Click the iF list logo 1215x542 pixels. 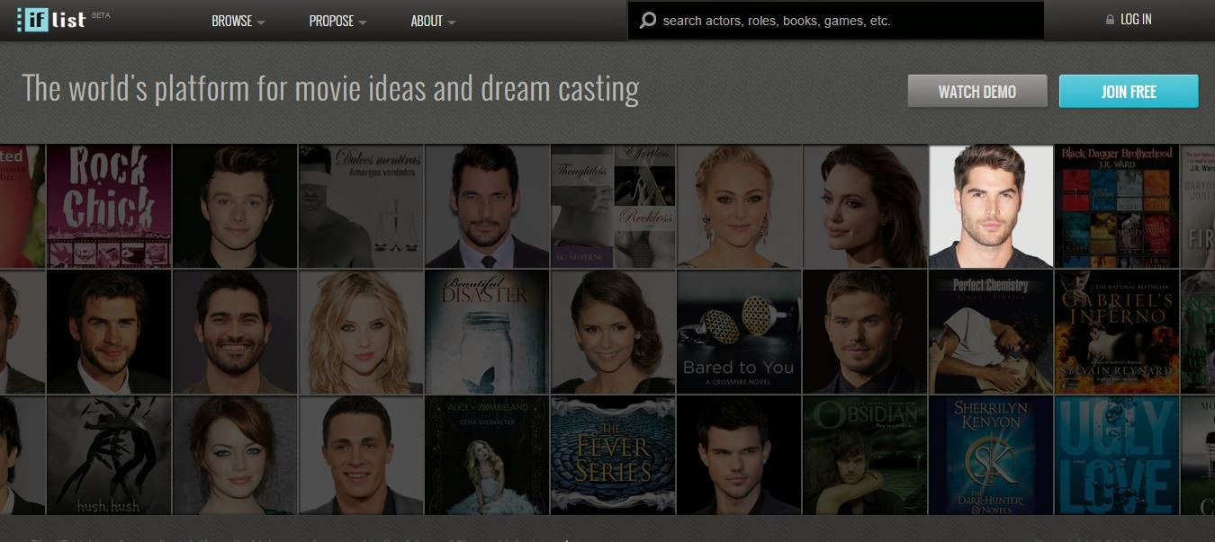point(52,20)
